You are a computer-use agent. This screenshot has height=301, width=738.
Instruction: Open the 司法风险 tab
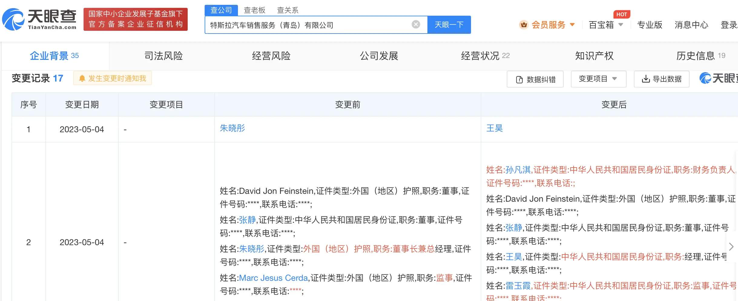coord(163,56)
